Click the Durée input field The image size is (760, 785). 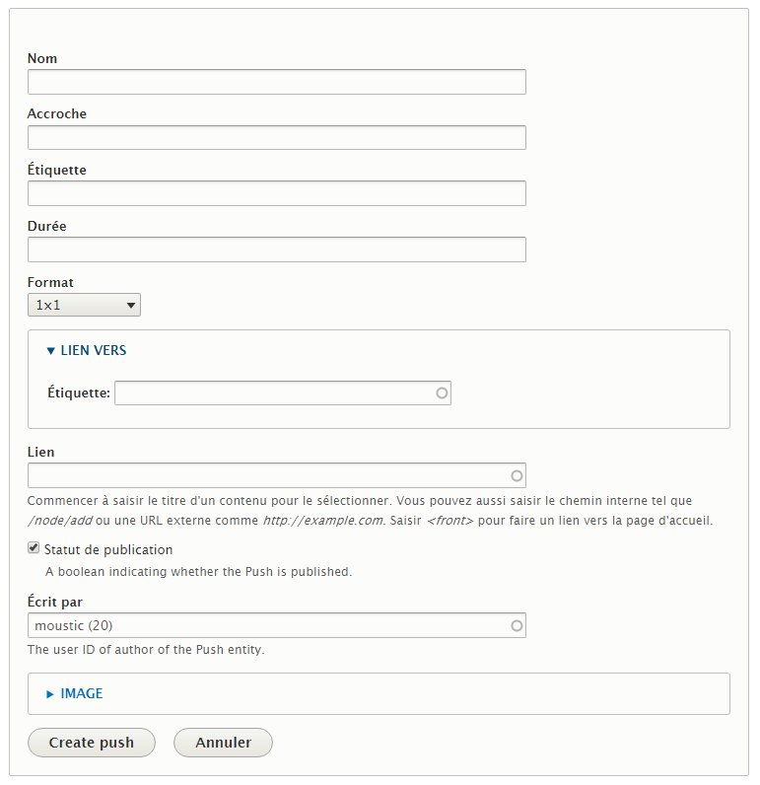pos(276,250)
